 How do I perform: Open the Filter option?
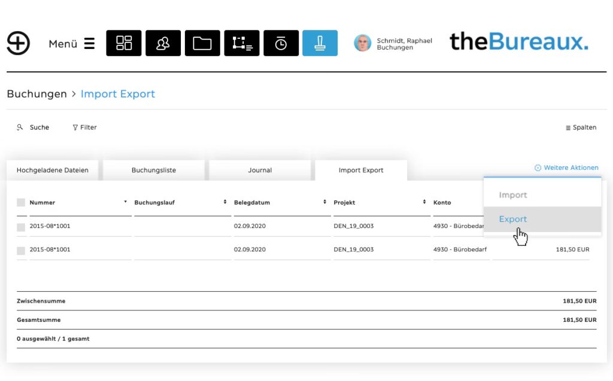coord(84,127)
